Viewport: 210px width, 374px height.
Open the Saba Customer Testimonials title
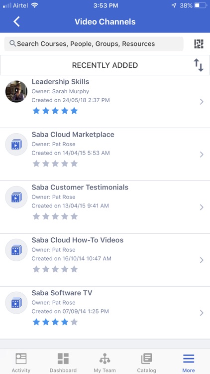tap(80, 187)
